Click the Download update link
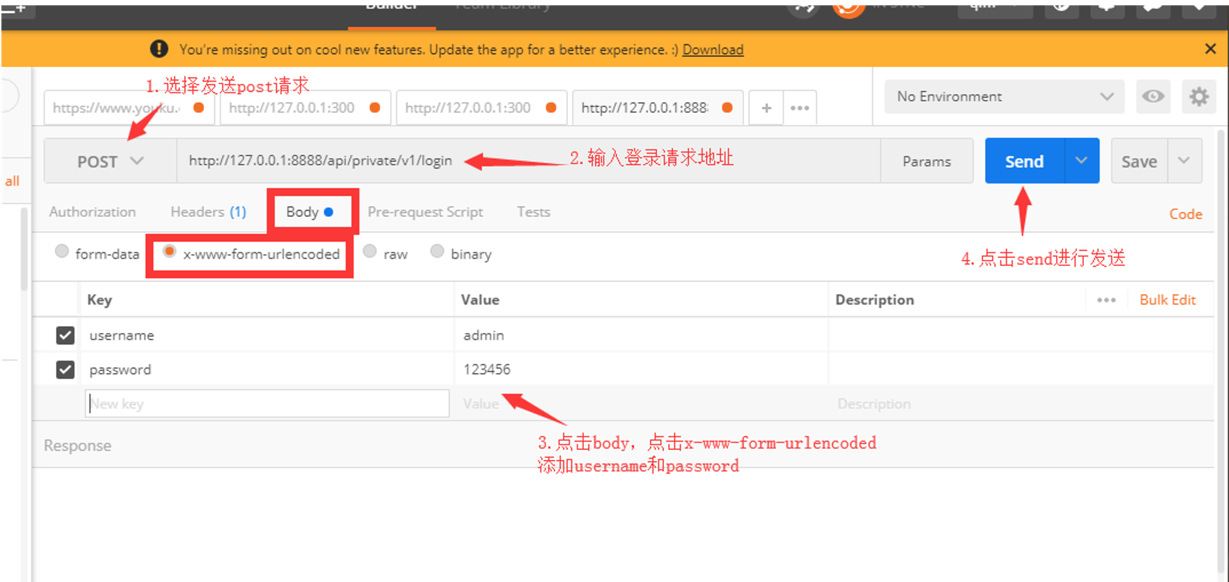This screenshot has height=582, width=1229. (x=713, y=50)
